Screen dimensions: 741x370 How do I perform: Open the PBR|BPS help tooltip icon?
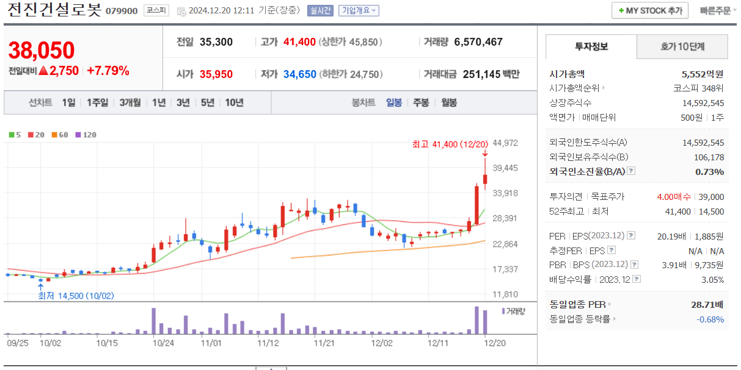click(634, 265)
